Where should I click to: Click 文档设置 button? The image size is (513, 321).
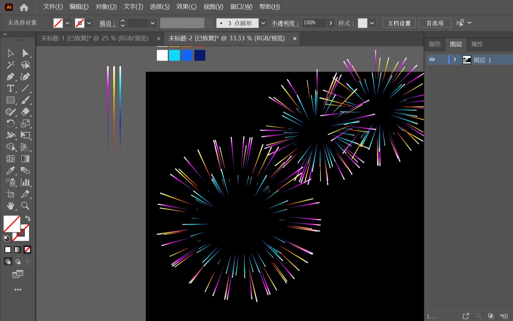point(399,23)
